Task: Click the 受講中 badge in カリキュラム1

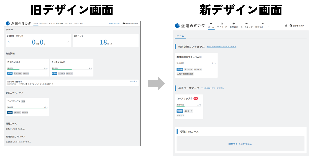Action: pyautogui.click(x=10, y=73)
